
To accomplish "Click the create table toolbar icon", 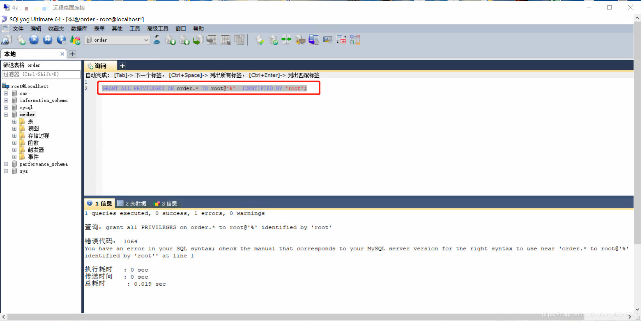I will tap(225, 40).
